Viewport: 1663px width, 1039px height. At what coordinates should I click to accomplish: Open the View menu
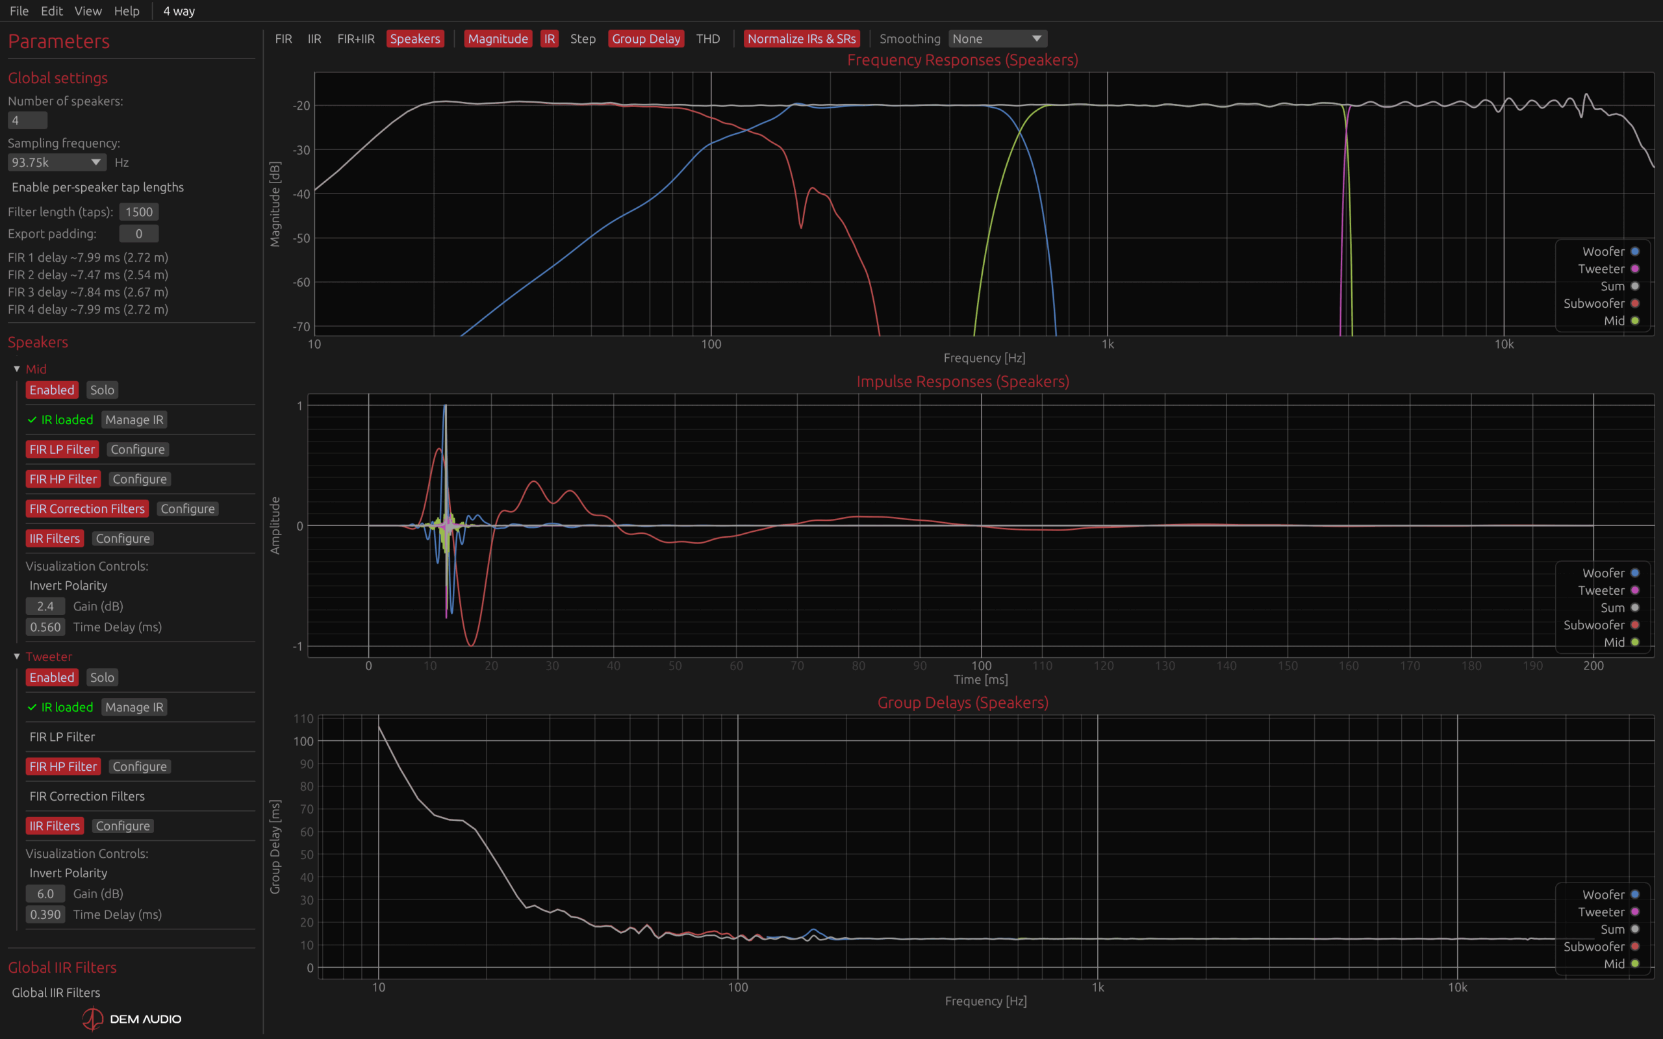pyautogui.click(x=87, y=11)
